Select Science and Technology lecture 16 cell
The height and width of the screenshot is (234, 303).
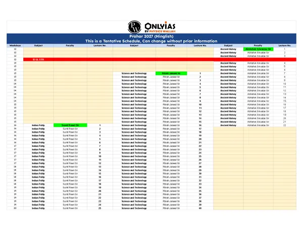click(x=200, y=125)
